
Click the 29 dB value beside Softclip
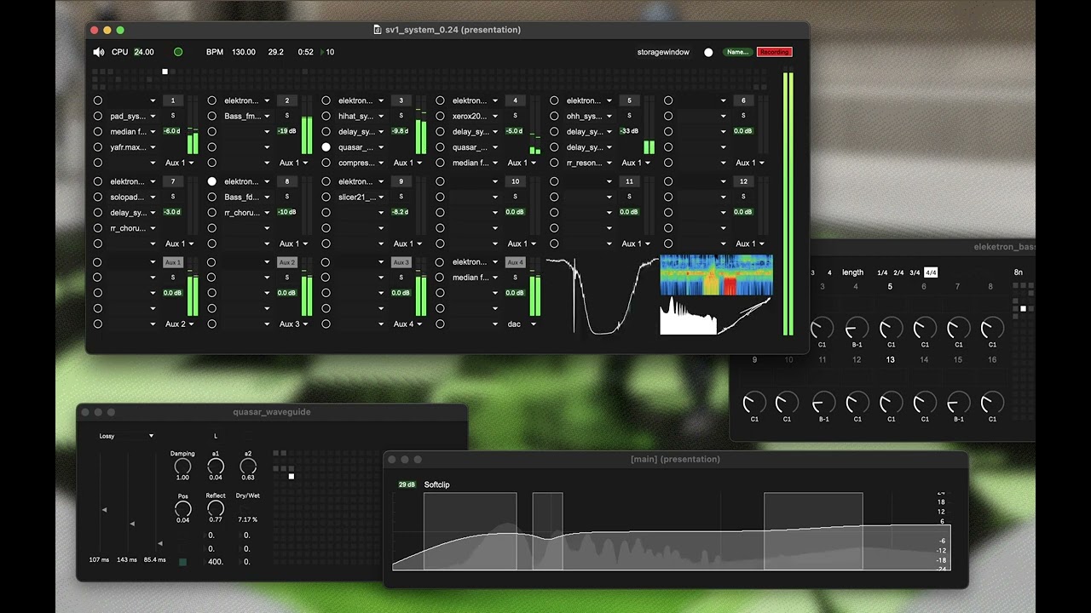(407, 484)
